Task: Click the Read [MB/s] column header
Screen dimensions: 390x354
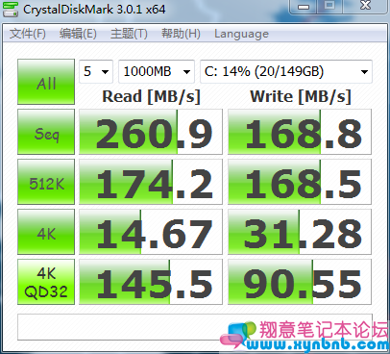Action: tap(151, 96)
